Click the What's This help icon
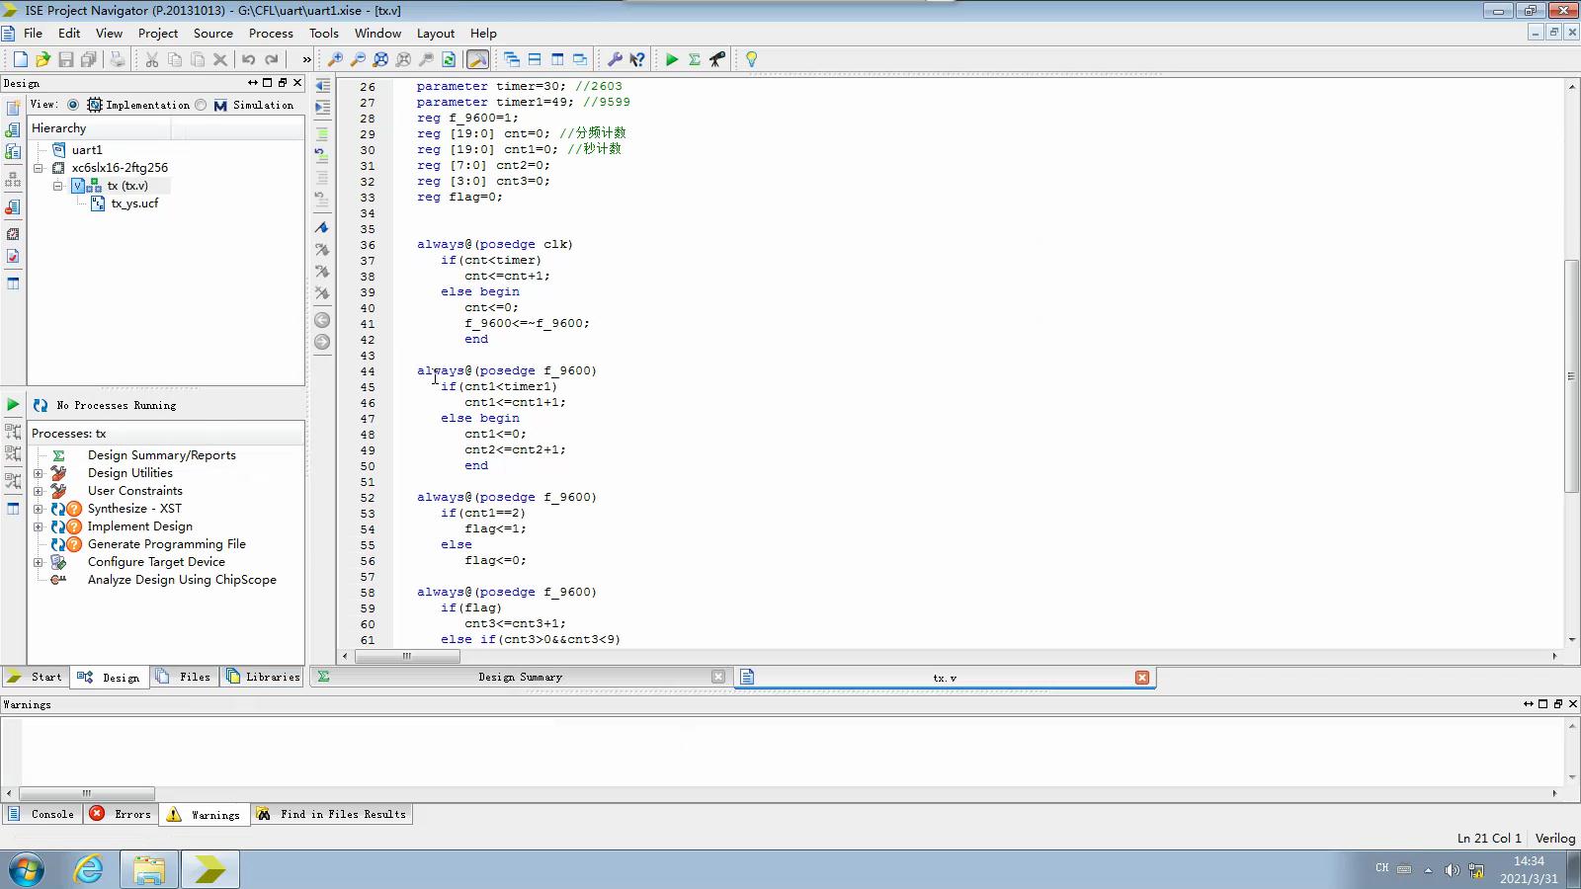The image size is (1581, 889). coord(637,59)
